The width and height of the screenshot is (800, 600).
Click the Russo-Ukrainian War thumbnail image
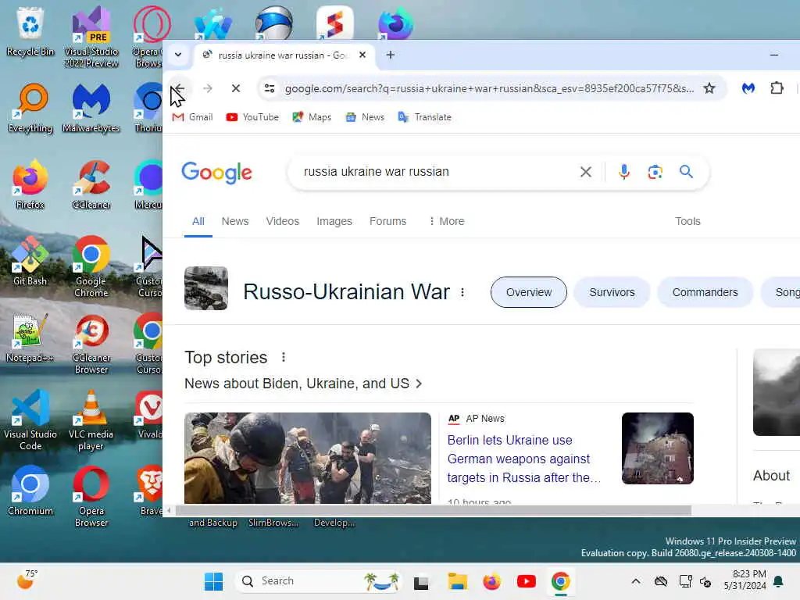[x=206, y=288]
